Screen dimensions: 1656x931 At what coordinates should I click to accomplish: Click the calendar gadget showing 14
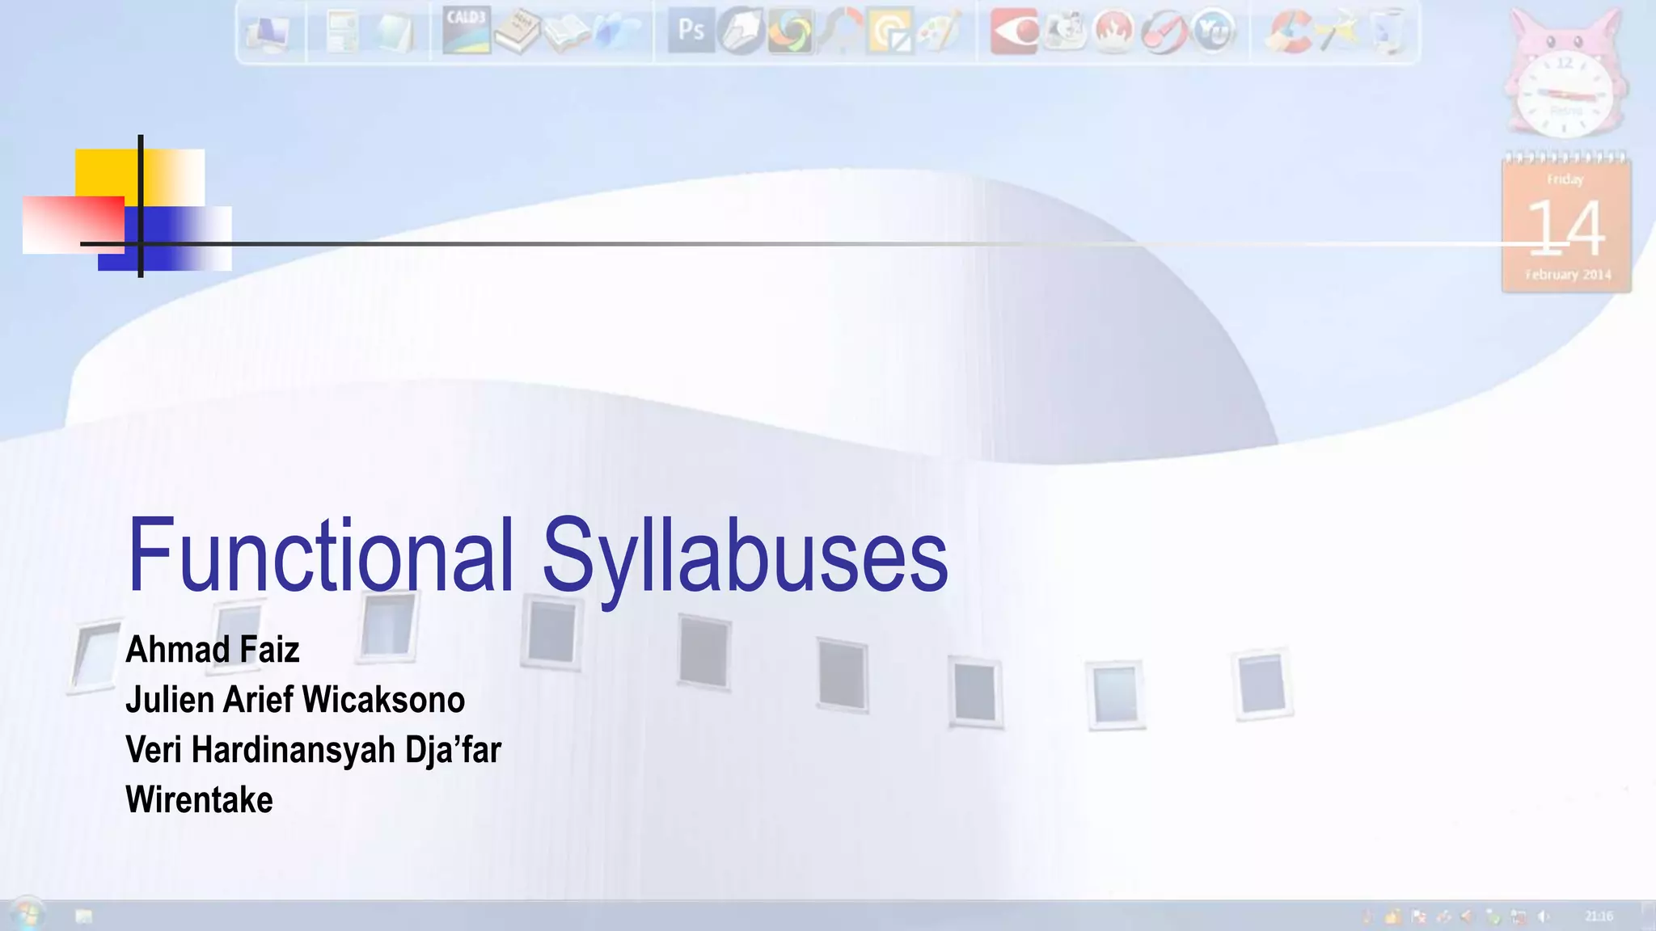tap(1566, 225)
